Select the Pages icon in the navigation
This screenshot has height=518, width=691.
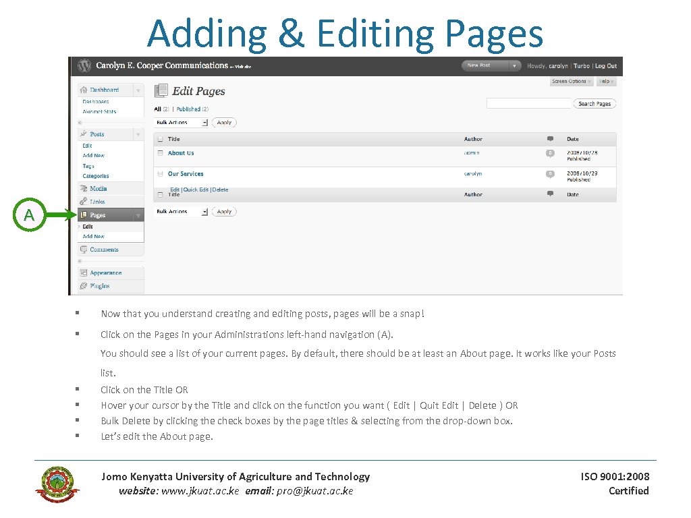point(85,214)
